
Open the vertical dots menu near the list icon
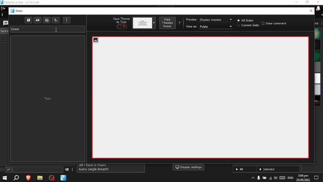72,169
